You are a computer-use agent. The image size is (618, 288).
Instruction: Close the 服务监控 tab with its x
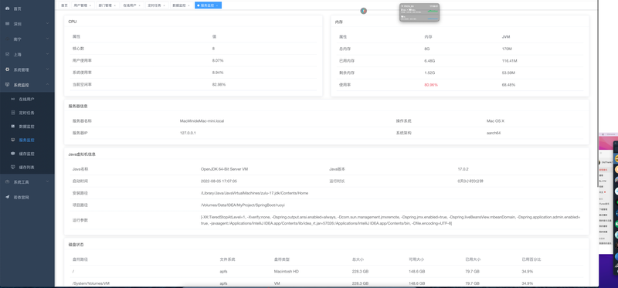[x=217, y=5]
